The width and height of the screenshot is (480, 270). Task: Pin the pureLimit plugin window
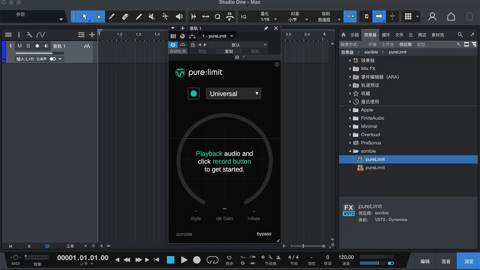click(266, 28)
